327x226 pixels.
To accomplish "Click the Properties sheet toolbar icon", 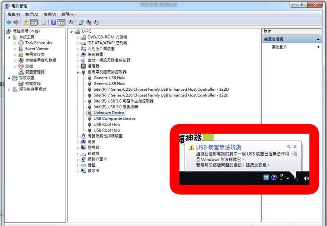I will 43,22.
